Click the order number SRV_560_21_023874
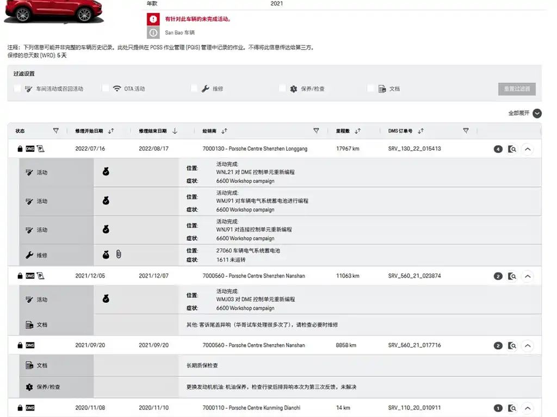This screenshot has height=417, width=557. (414, 276)
